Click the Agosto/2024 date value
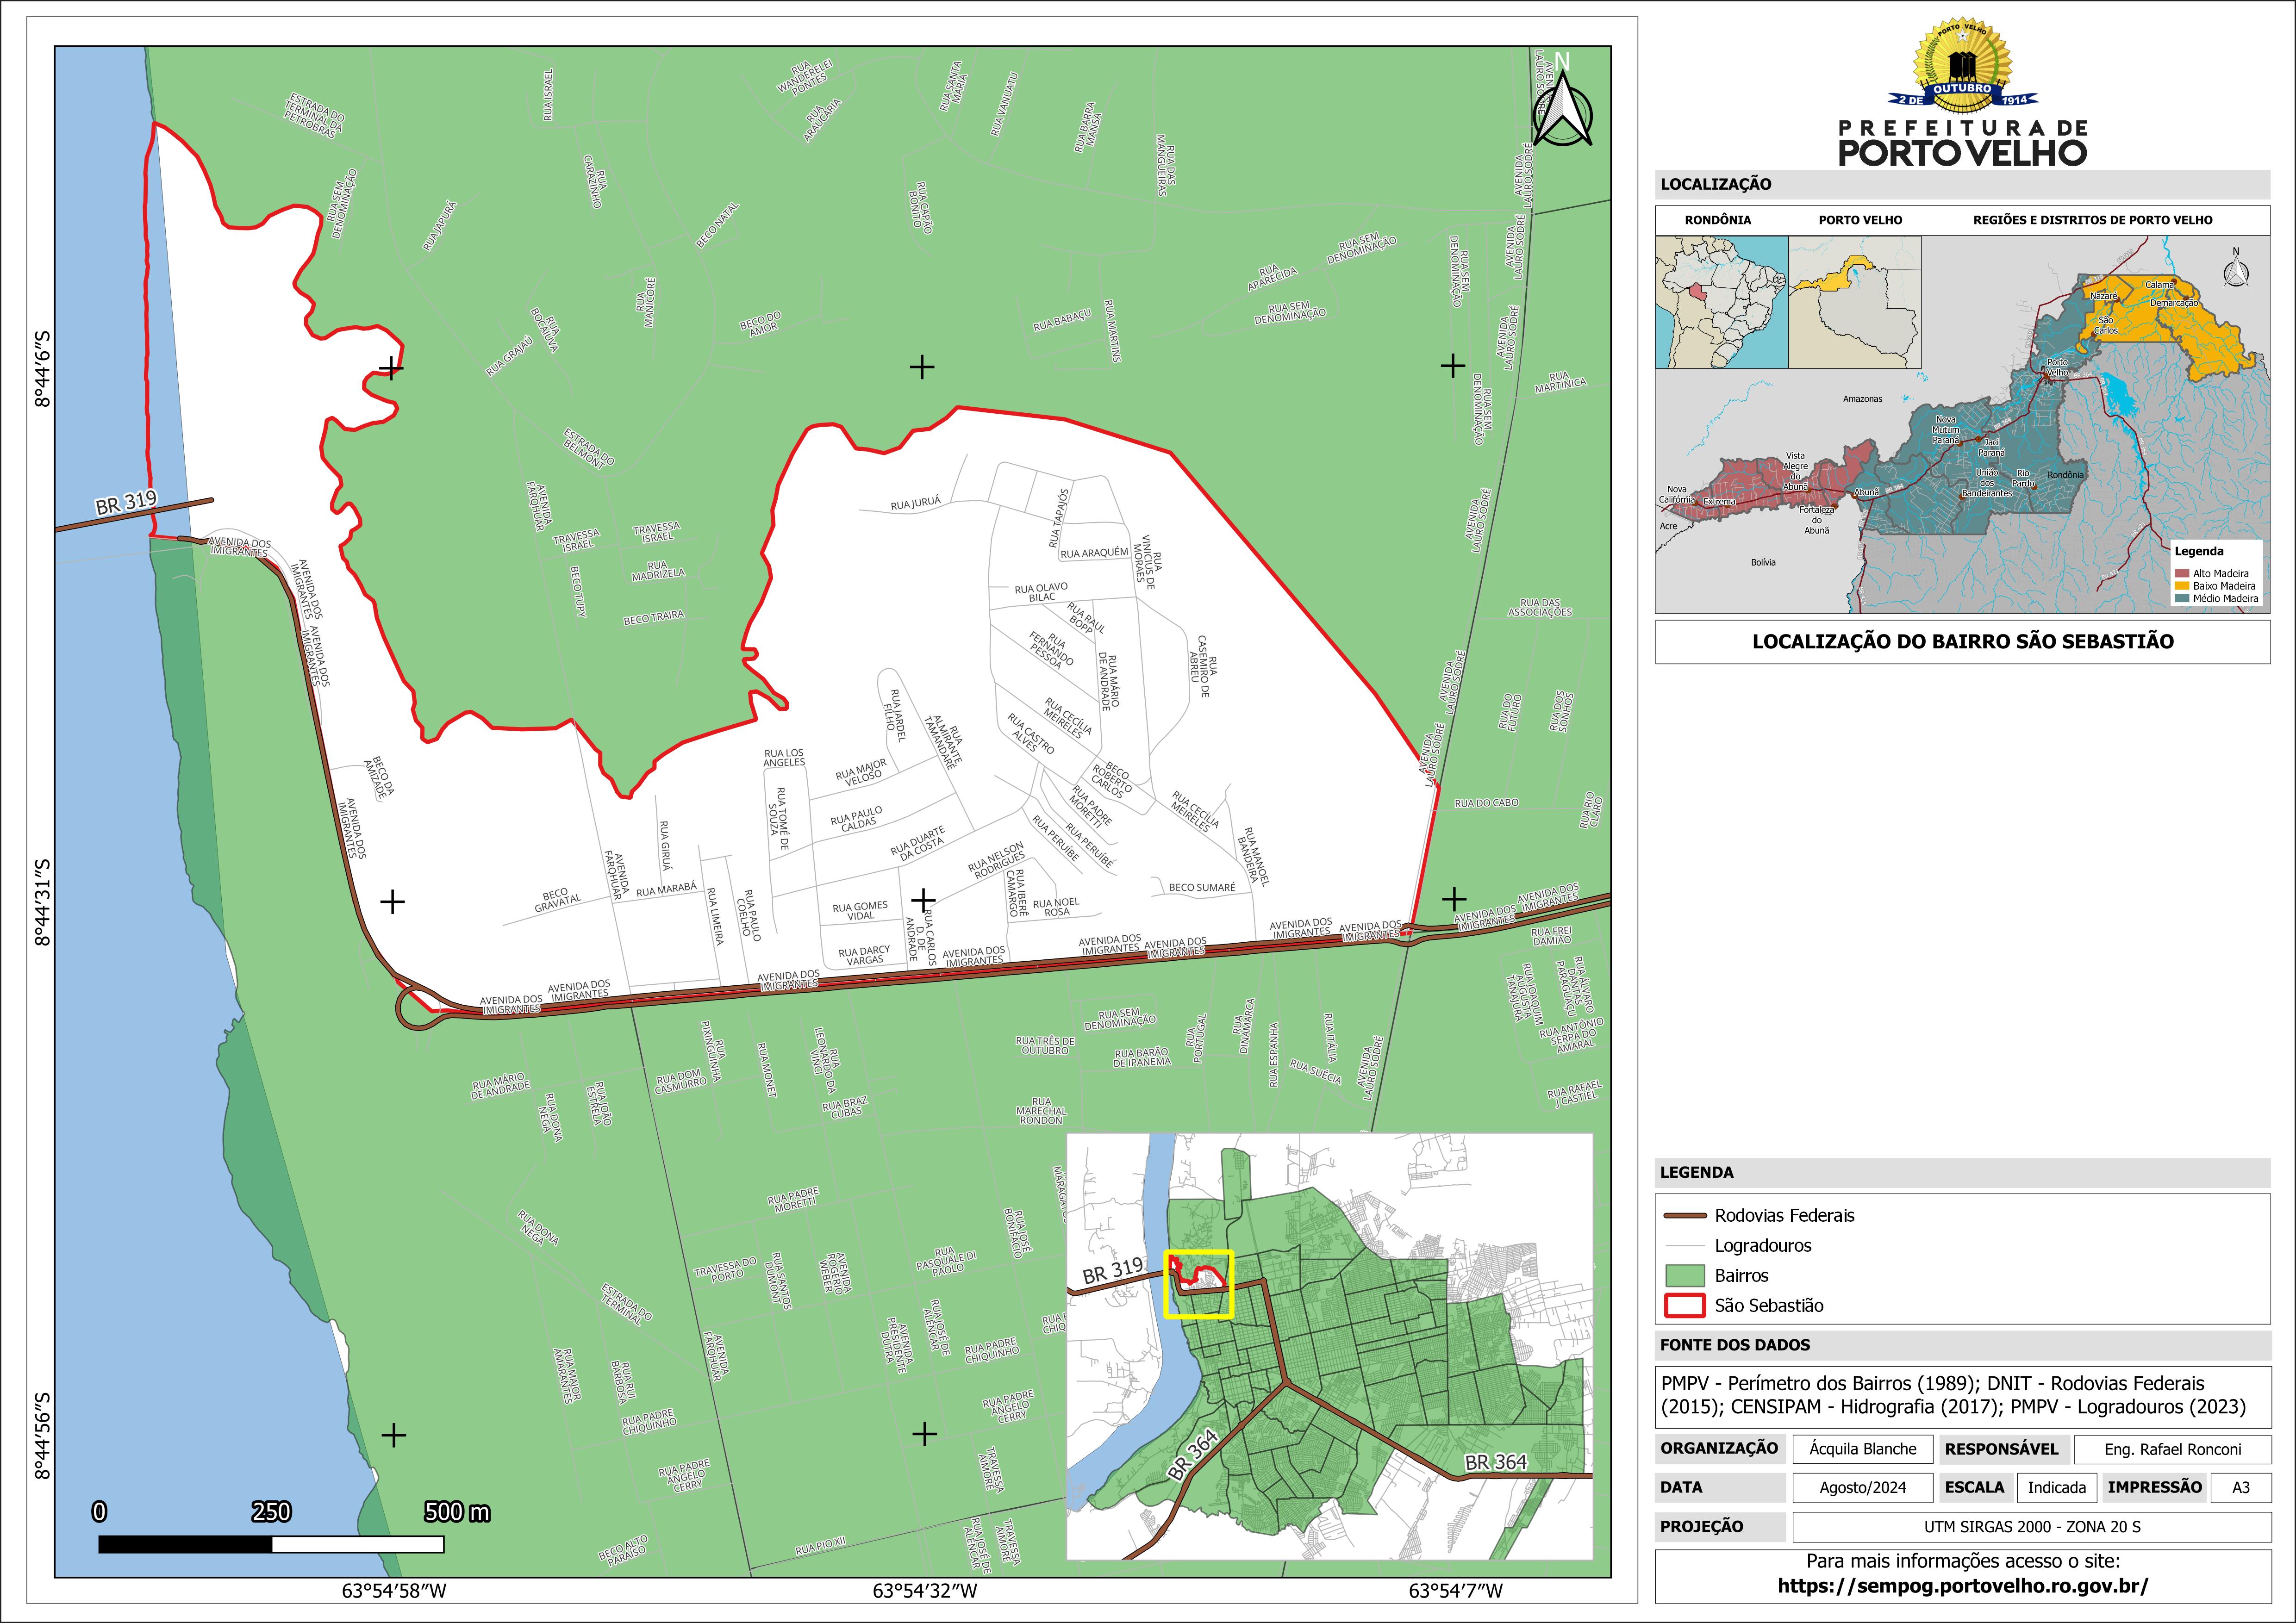Screen dimensions: 2296x1623 (x=1863, y=1488)
